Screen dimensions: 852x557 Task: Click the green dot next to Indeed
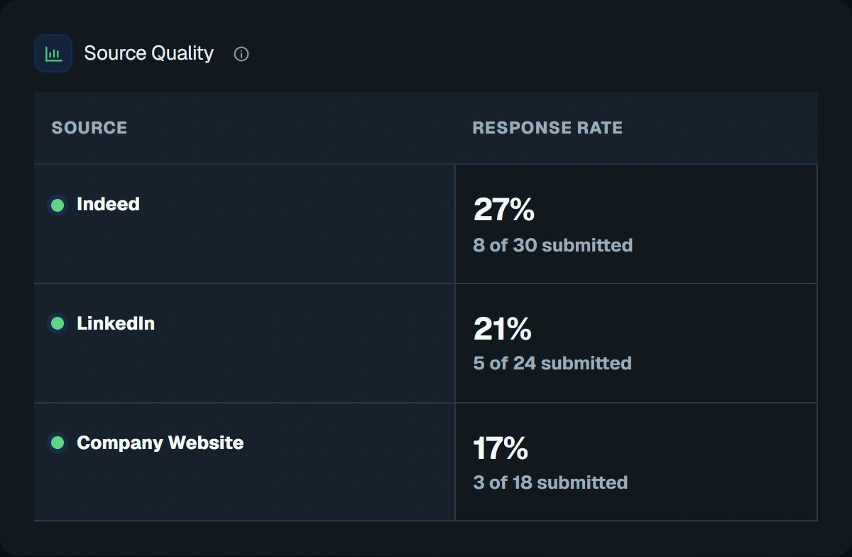pos(58,205)
